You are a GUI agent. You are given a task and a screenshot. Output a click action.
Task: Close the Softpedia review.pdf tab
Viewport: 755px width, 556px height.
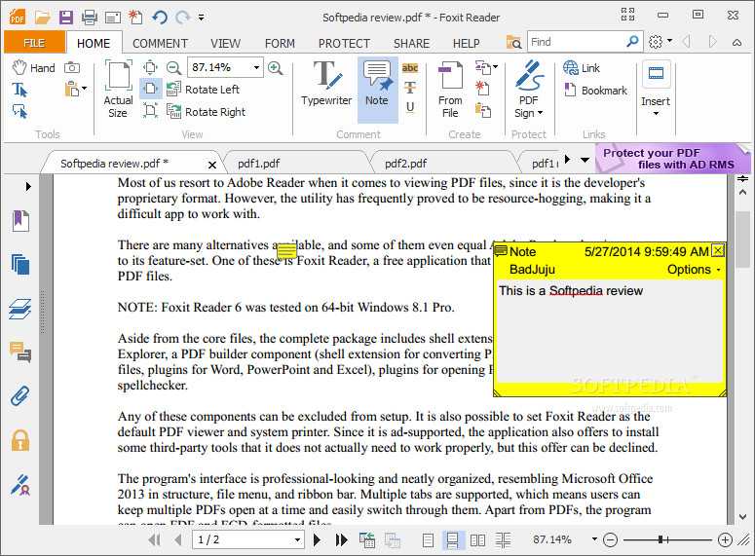tap(211, 165)
